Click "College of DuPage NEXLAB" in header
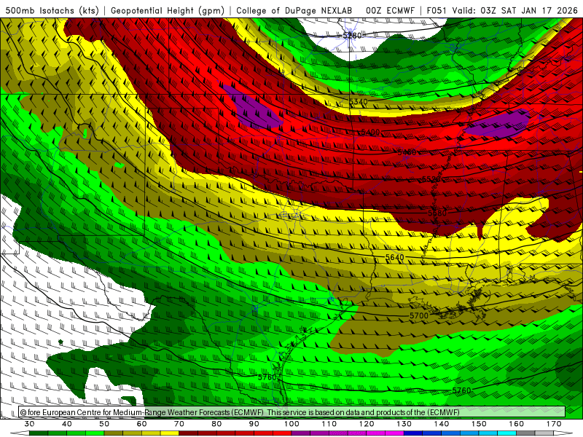The image size is (583, 437). (x=294, y=10)
